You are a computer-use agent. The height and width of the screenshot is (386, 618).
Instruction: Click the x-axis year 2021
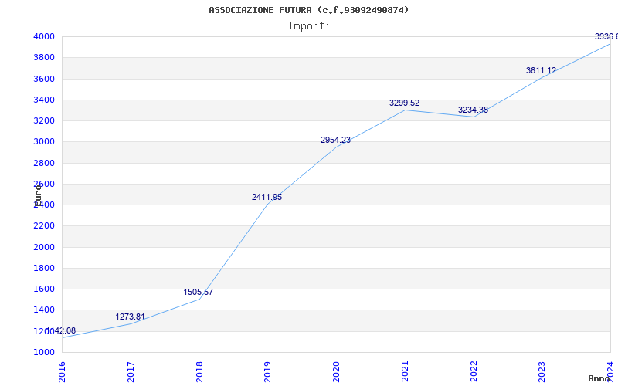[x=405, y=372]
